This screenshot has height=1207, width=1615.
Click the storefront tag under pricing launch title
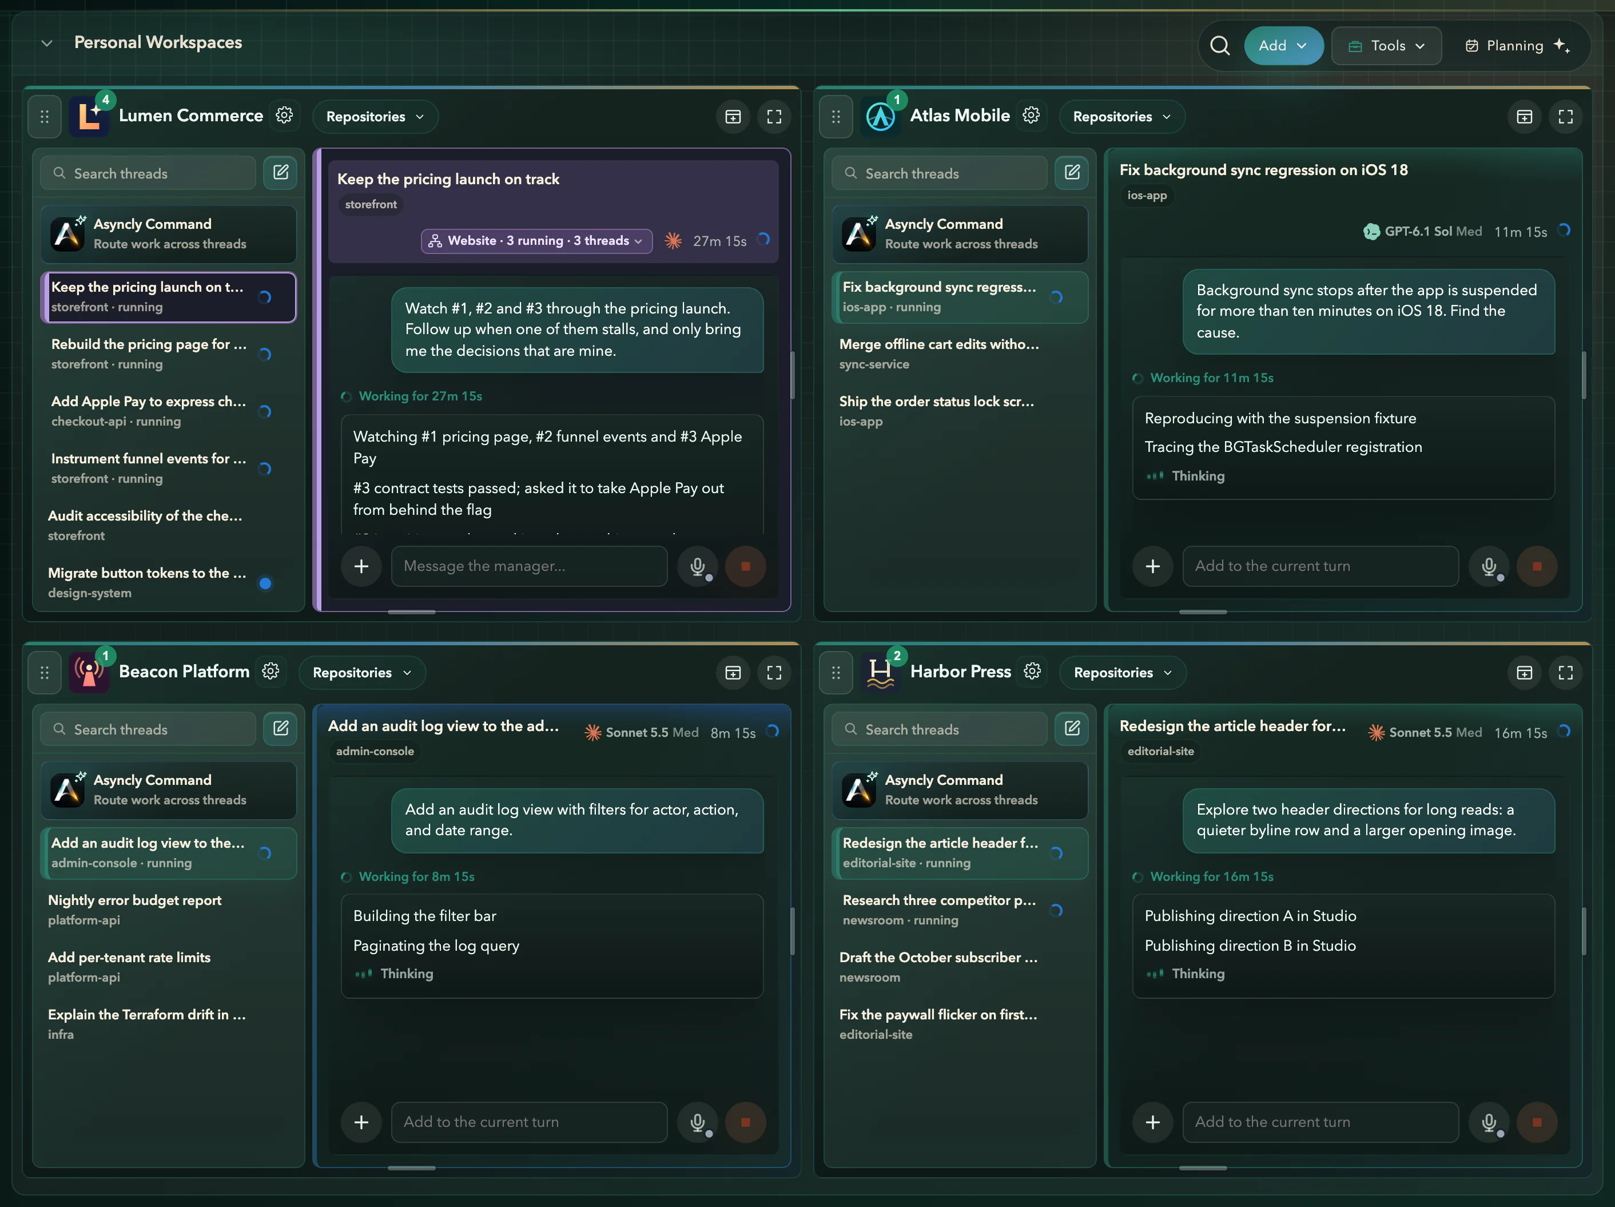coord(371,204)
